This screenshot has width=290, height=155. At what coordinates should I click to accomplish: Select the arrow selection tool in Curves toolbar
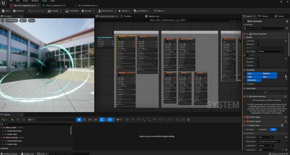(79, 120)
